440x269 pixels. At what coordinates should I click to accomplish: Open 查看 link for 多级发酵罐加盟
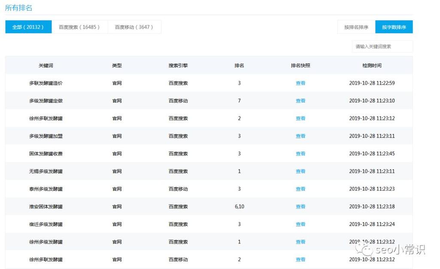(300, 136)
